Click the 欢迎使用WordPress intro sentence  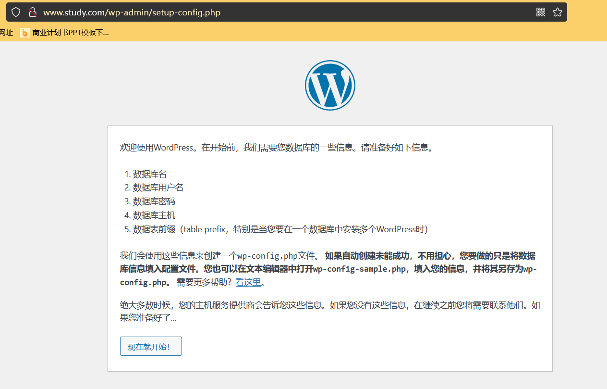[x=277, y=147]
